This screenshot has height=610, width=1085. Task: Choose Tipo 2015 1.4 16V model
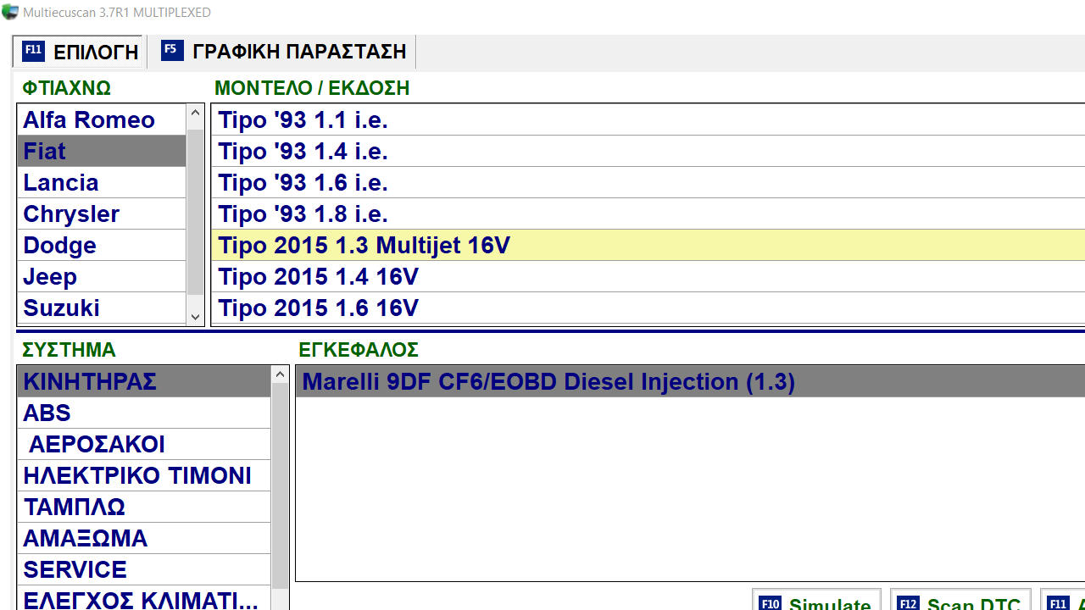click(648, 276)
